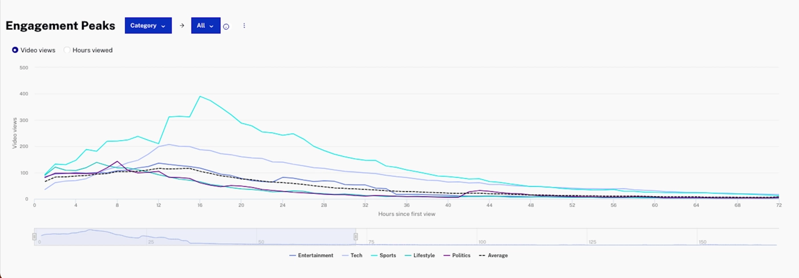Click the arrow between Category and All

[182, 26]
